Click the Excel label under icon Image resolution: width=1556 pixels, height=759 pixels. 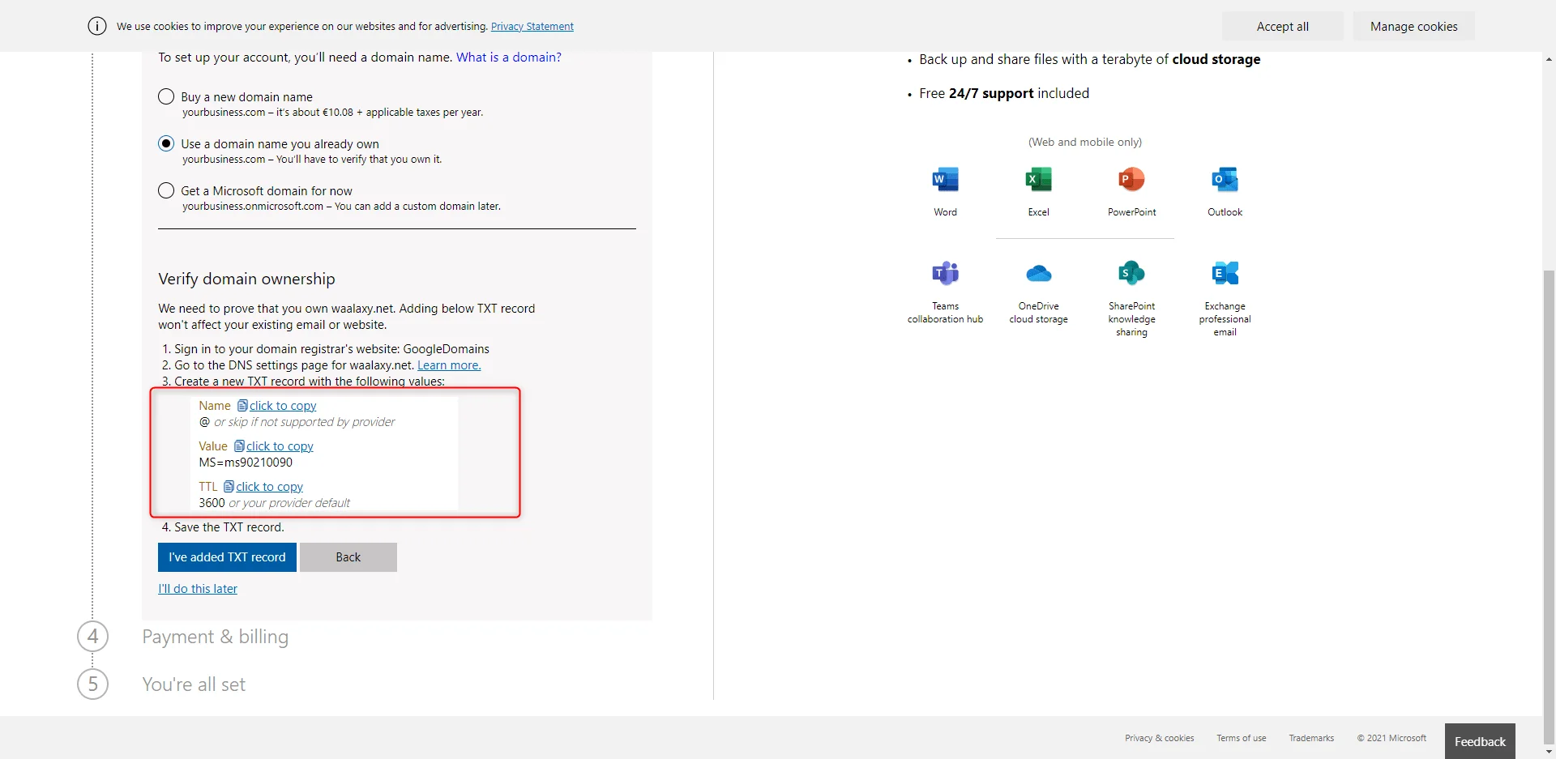(1038, 212)
